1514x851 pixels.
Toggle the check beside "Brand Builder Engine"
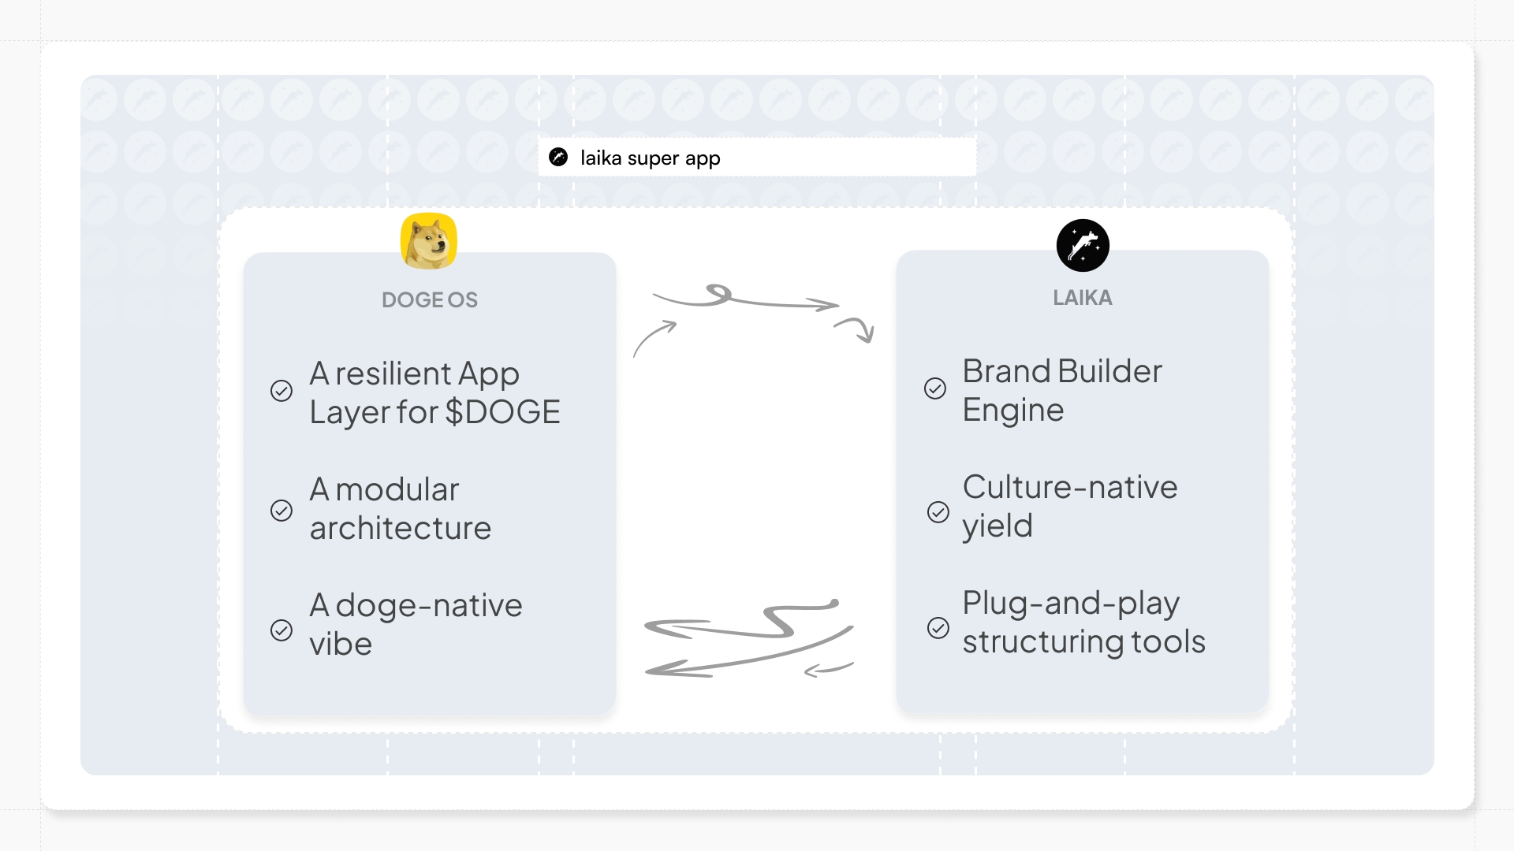click(x=935, y=388)
